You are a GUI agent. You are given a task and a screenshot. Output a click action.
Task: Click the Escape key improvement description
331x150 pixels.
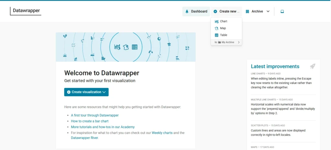point(281,82)
